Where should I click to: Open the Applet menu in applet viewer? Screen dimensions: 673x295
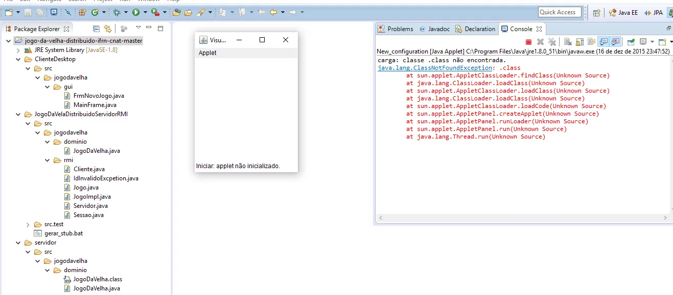(207, 53)
